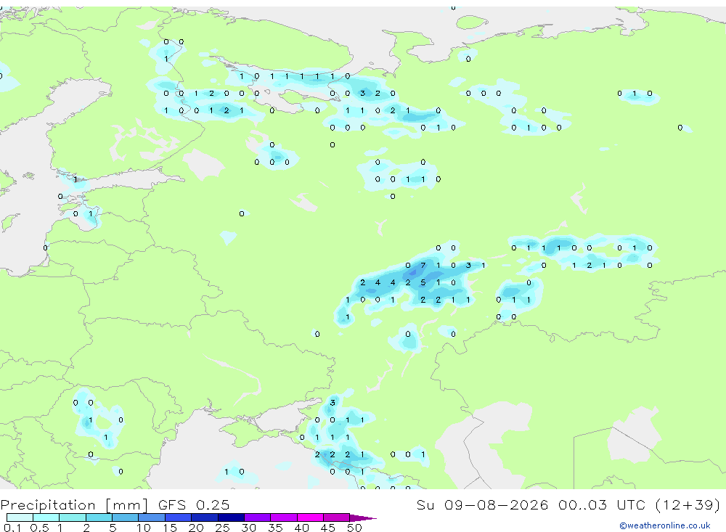This screenshot has height=532, width=726.
Task: Pick the legend color between 35 and 40
Action: pos(283,517)
